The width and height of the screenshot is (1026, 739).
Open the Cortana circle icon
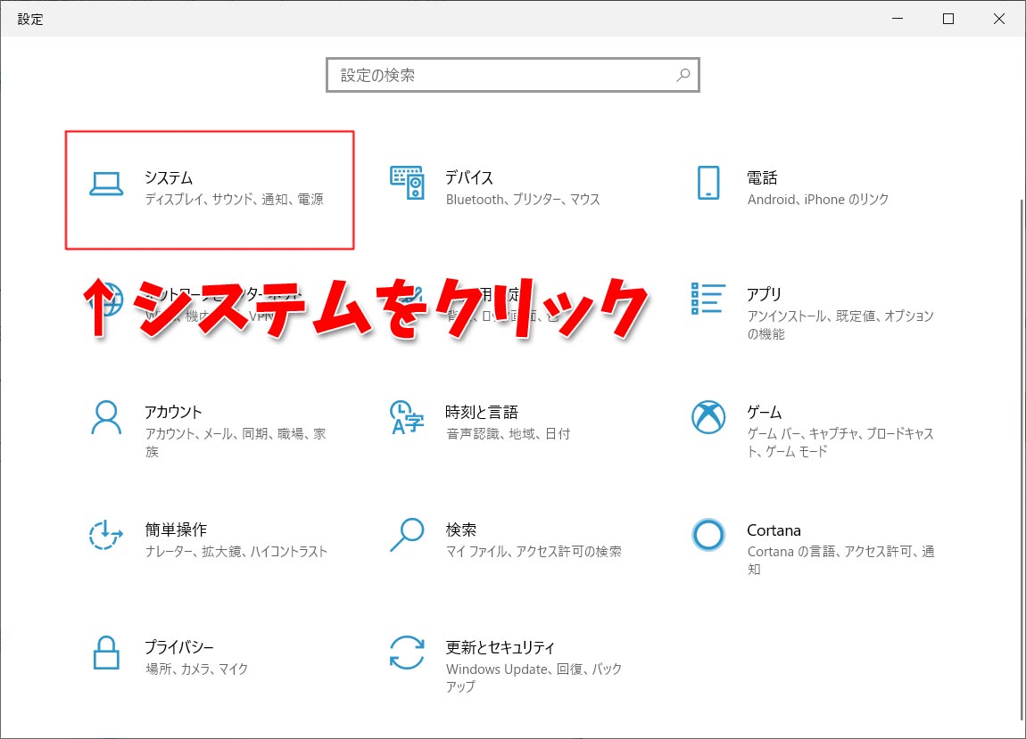pos(708,534)
